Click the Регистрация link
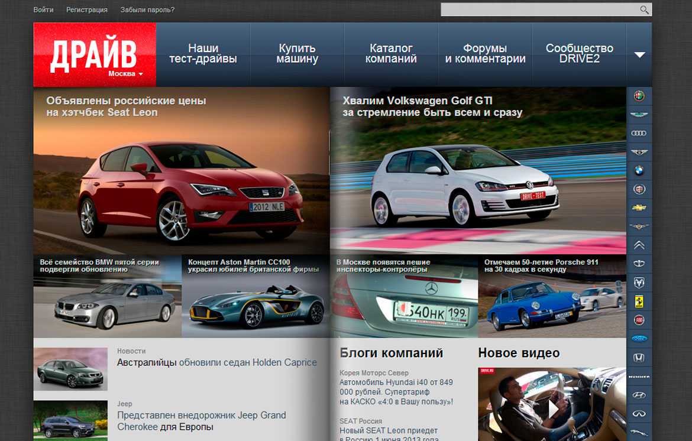This screenshot has width=692, height=441. (x=87, y=9)
